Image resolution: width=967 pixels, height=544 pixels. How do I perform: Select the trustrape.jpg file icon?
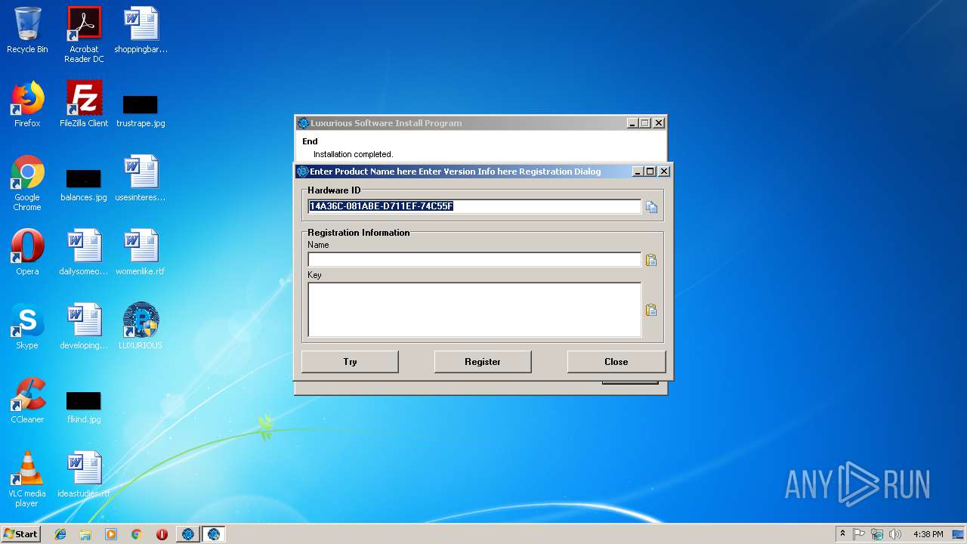coord(141,110)
